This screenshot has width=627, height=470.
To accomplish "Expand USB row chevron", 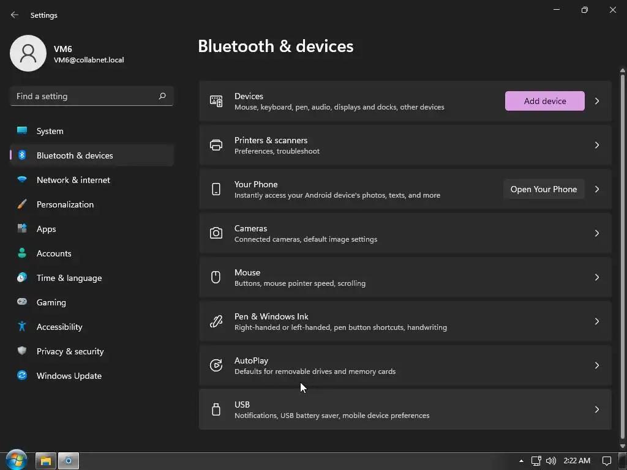I will [596, 409].
